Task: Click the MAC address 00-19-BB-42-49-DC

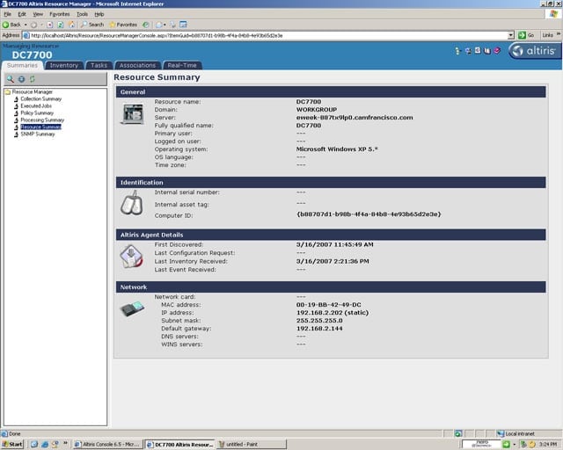Action: click(328, 305)
